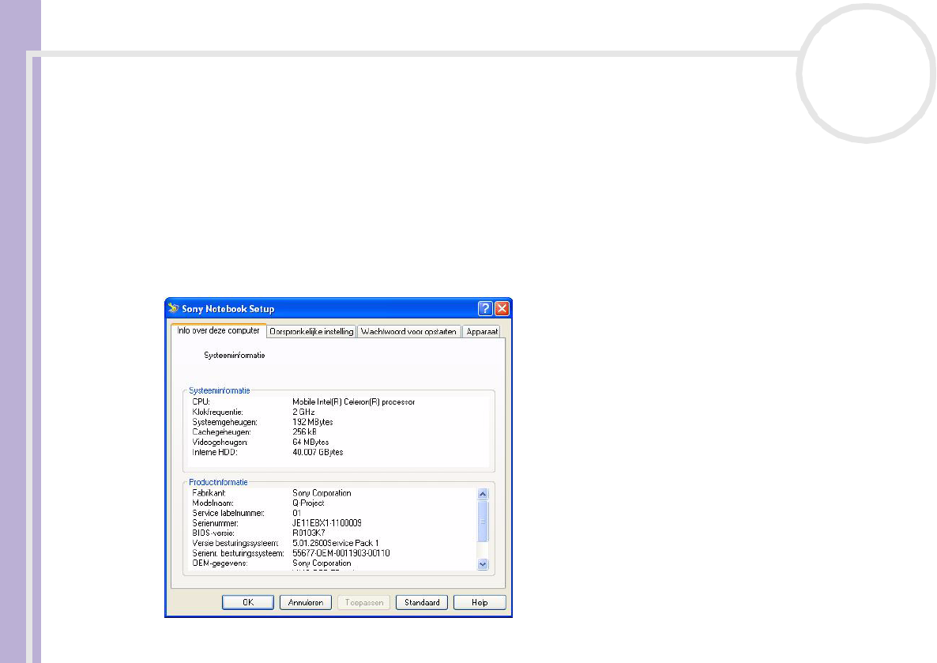Click the 'Klokfrequentie:' label
The image size is (937, 663).
tap(217, 412)
